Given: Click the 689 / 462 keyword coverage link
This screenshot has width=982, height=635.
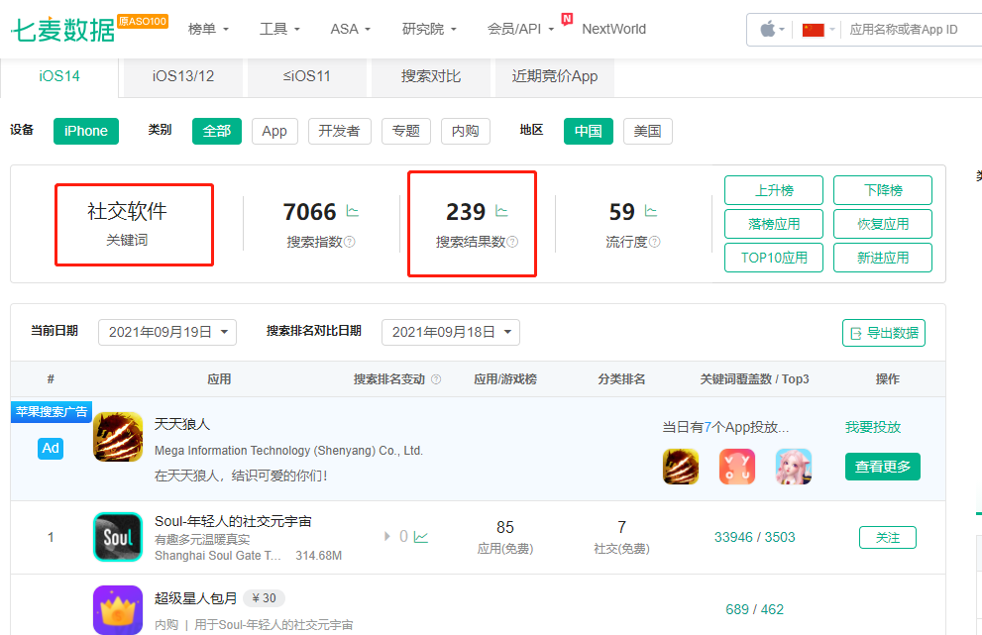Looking at the screenshot, I should 755,609.
